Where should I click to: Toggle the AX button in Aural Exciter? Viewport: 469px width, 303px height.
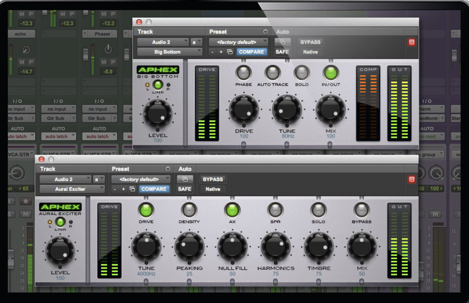(232, 210)
